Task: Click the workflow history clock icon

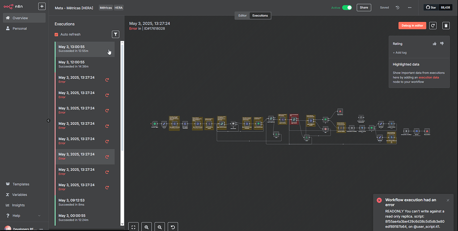Action: click(x=398, y=8)
